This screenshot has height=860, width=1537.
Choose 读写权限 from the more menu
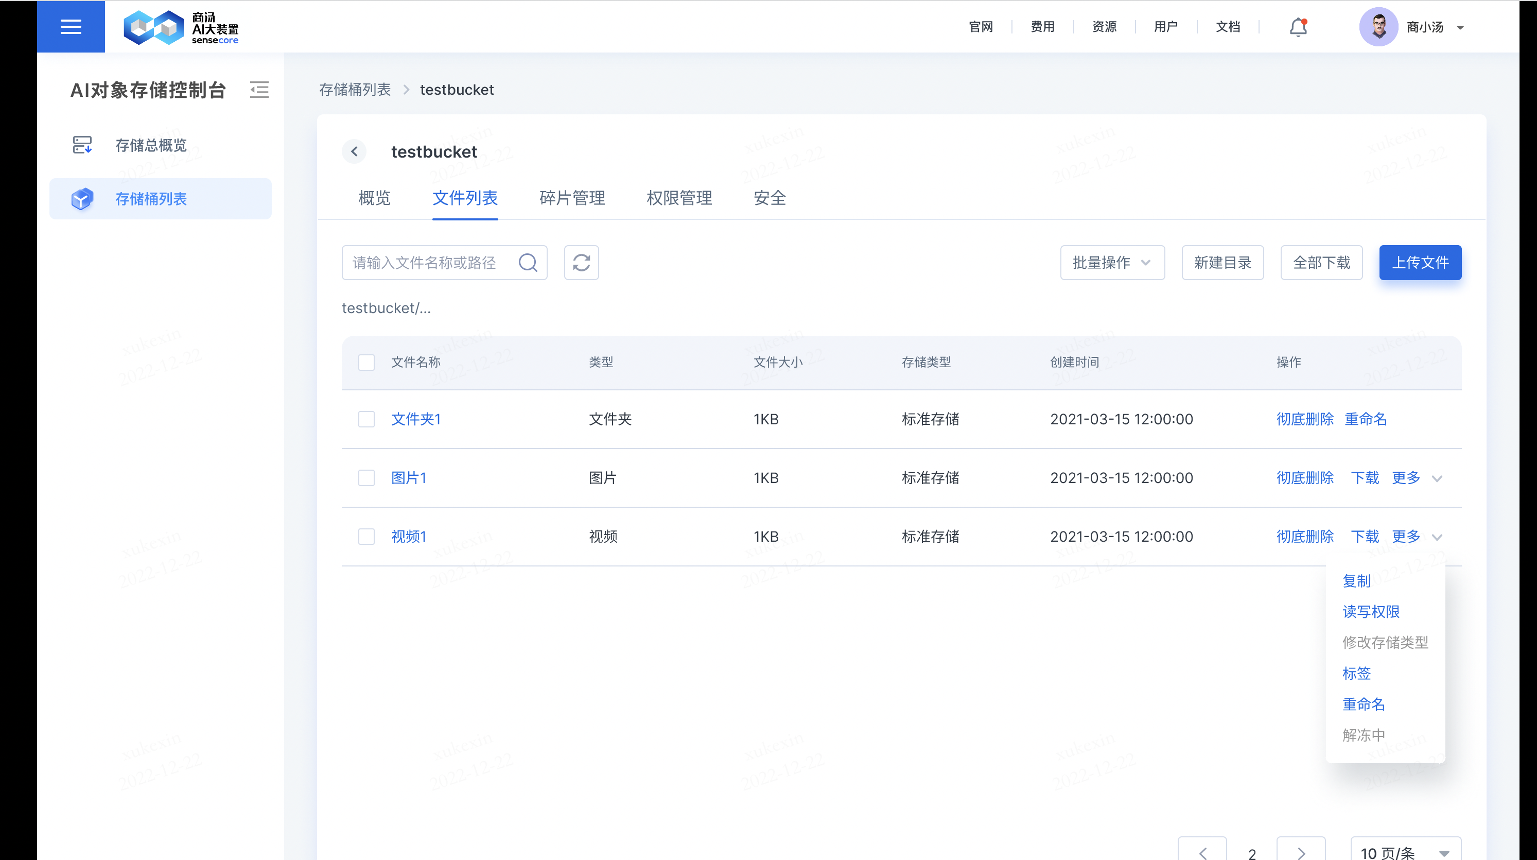pyautogui.click(x=1371, y=612)
